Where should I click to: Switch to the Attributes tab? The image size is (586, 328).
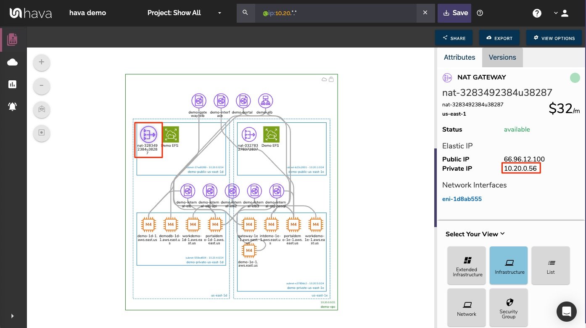point(459,57)
